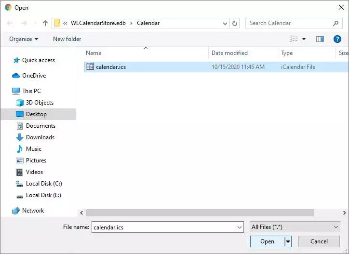349x254 pixels.
Task: Click the horizontal scrollbar left arrow
Action: point(81,213)
